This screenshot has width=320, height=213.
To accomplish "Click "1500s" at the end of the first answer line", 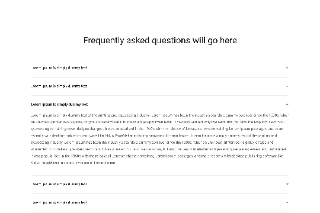I will [274, 115].
